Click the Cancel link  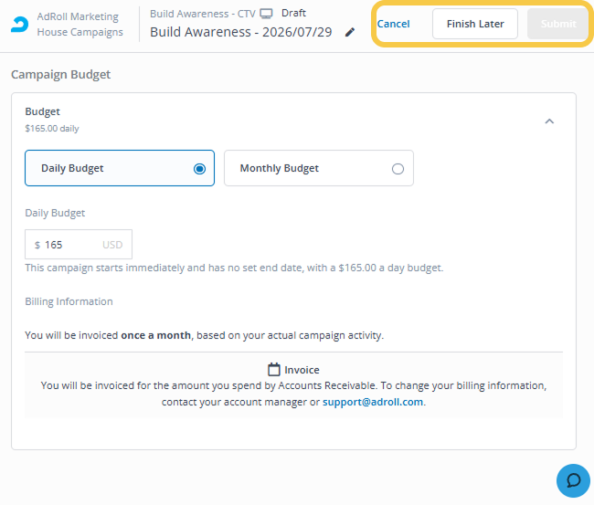point(393,24)
